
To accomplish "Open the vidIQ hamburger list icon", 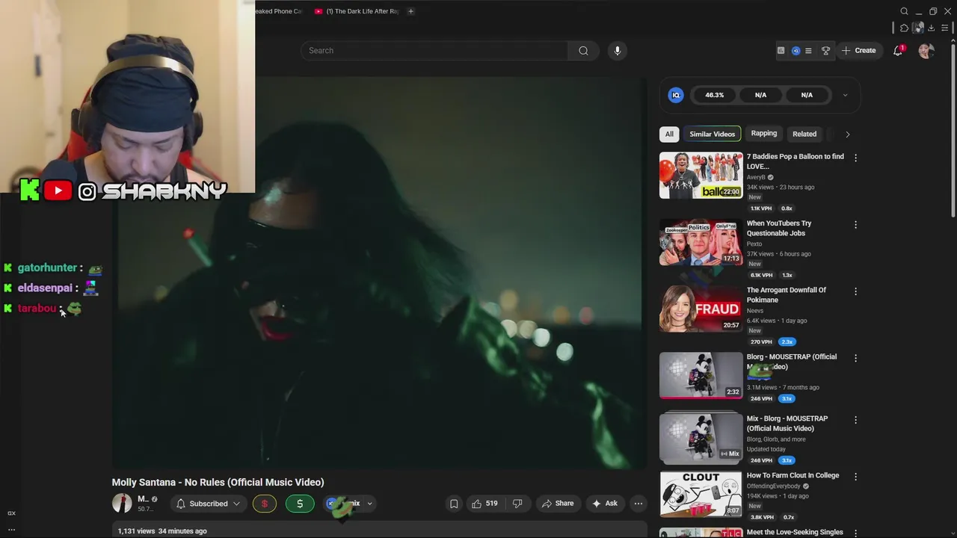I will pos(808,51).
